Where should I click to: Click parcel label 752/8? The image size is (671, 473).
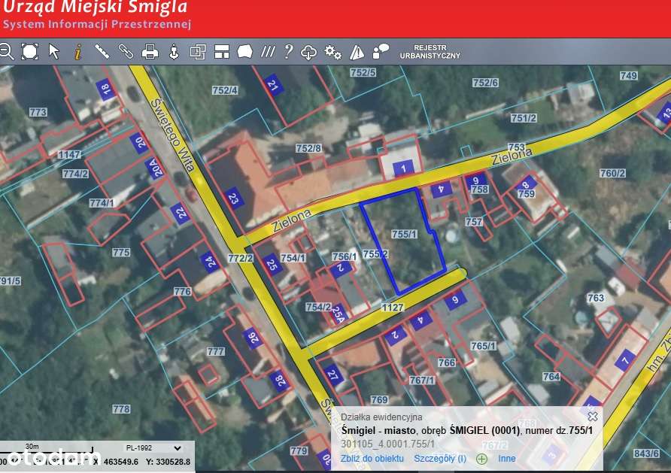(308, 148)
